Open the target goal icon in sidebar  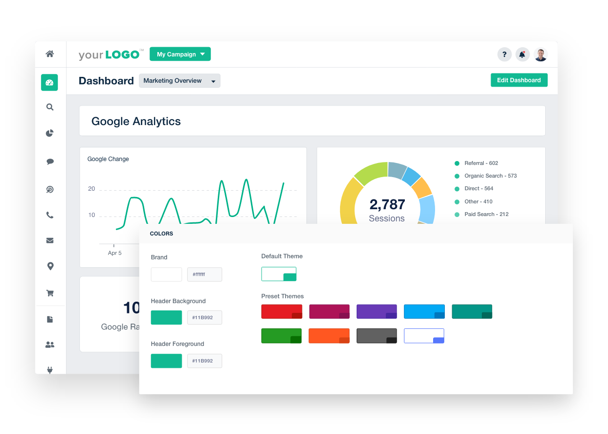(x=50, y=190)
